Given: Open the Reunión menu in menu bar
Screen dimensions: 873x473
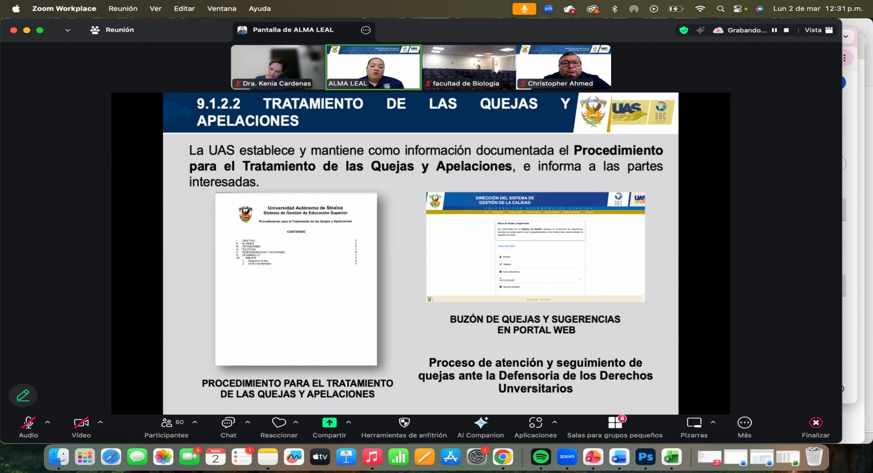Looking at the screenshot, I should coord(122,8).
